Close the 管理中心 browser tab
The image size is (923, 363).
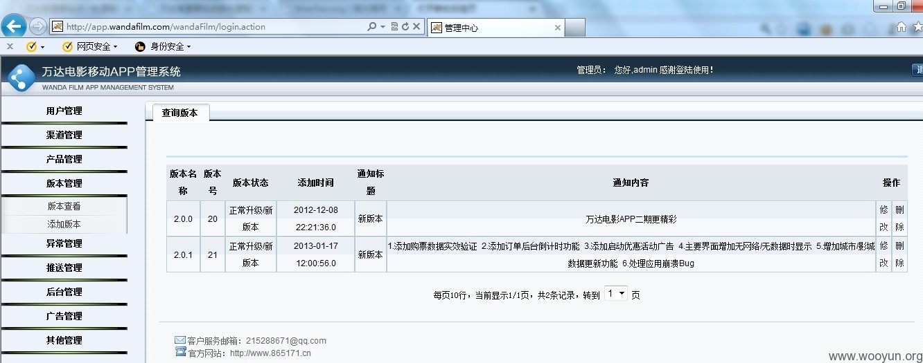click(558, 28)
